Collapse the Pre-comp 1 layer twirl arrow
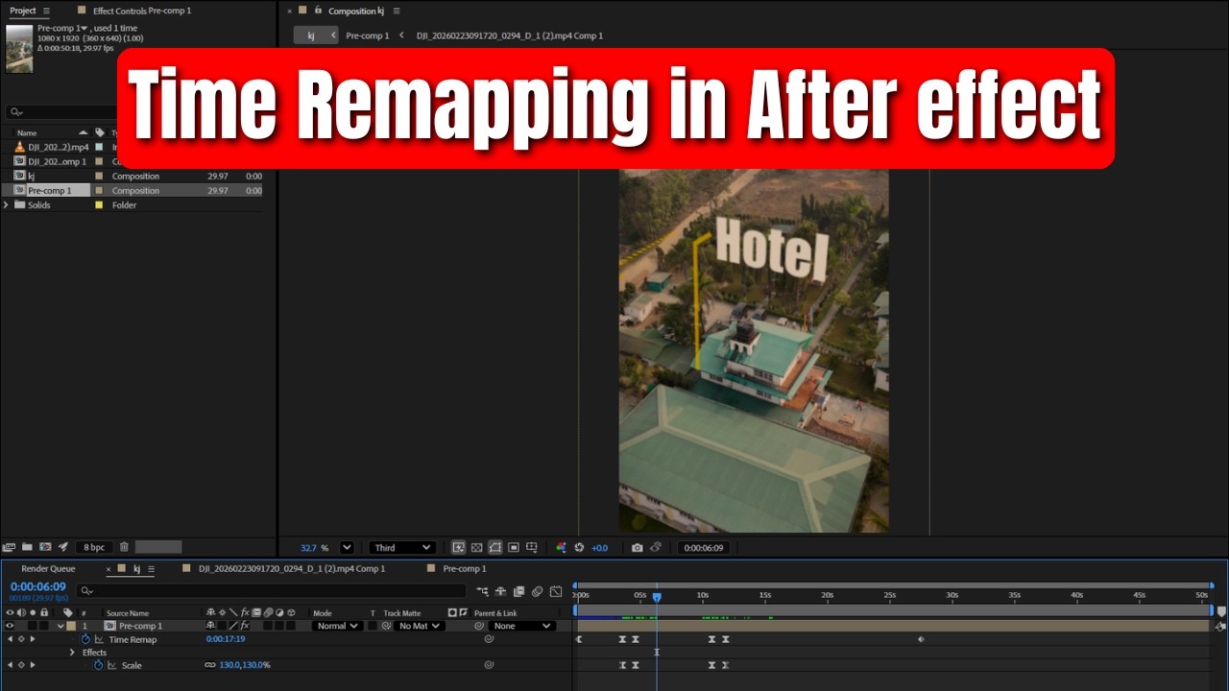Screen dimensions: 1229x691 60,626
